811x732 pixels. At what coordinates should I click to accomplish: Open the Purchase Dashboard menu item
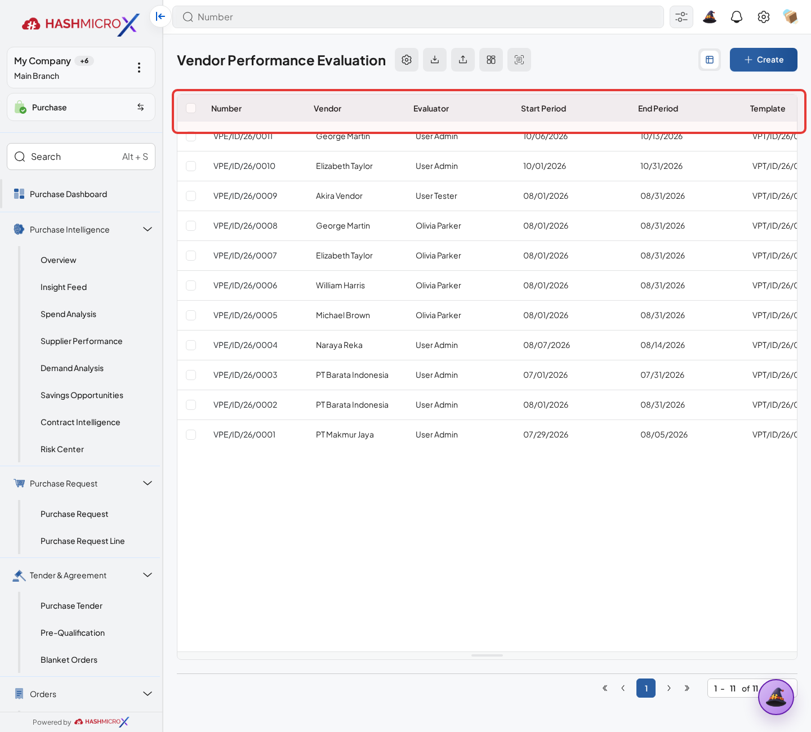click(x=81, y=194)
